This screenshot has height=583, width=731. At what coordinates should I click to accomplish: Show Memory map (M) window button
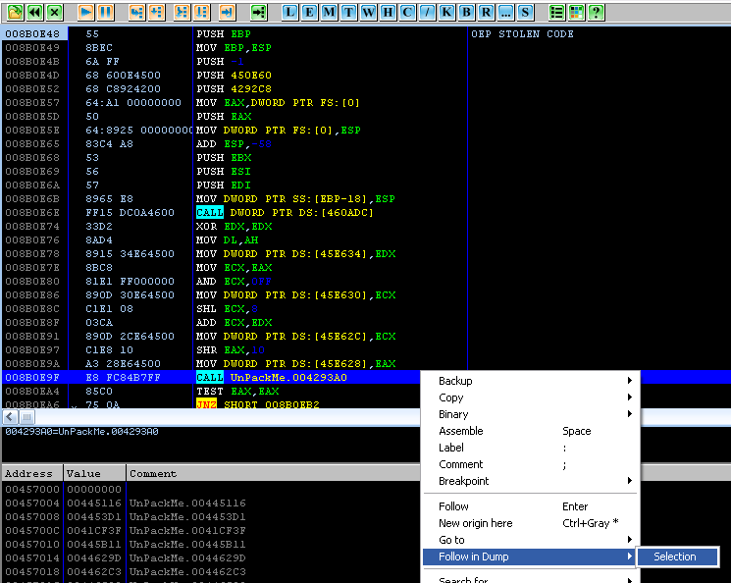pyautogui.click(x=329, y=13)
